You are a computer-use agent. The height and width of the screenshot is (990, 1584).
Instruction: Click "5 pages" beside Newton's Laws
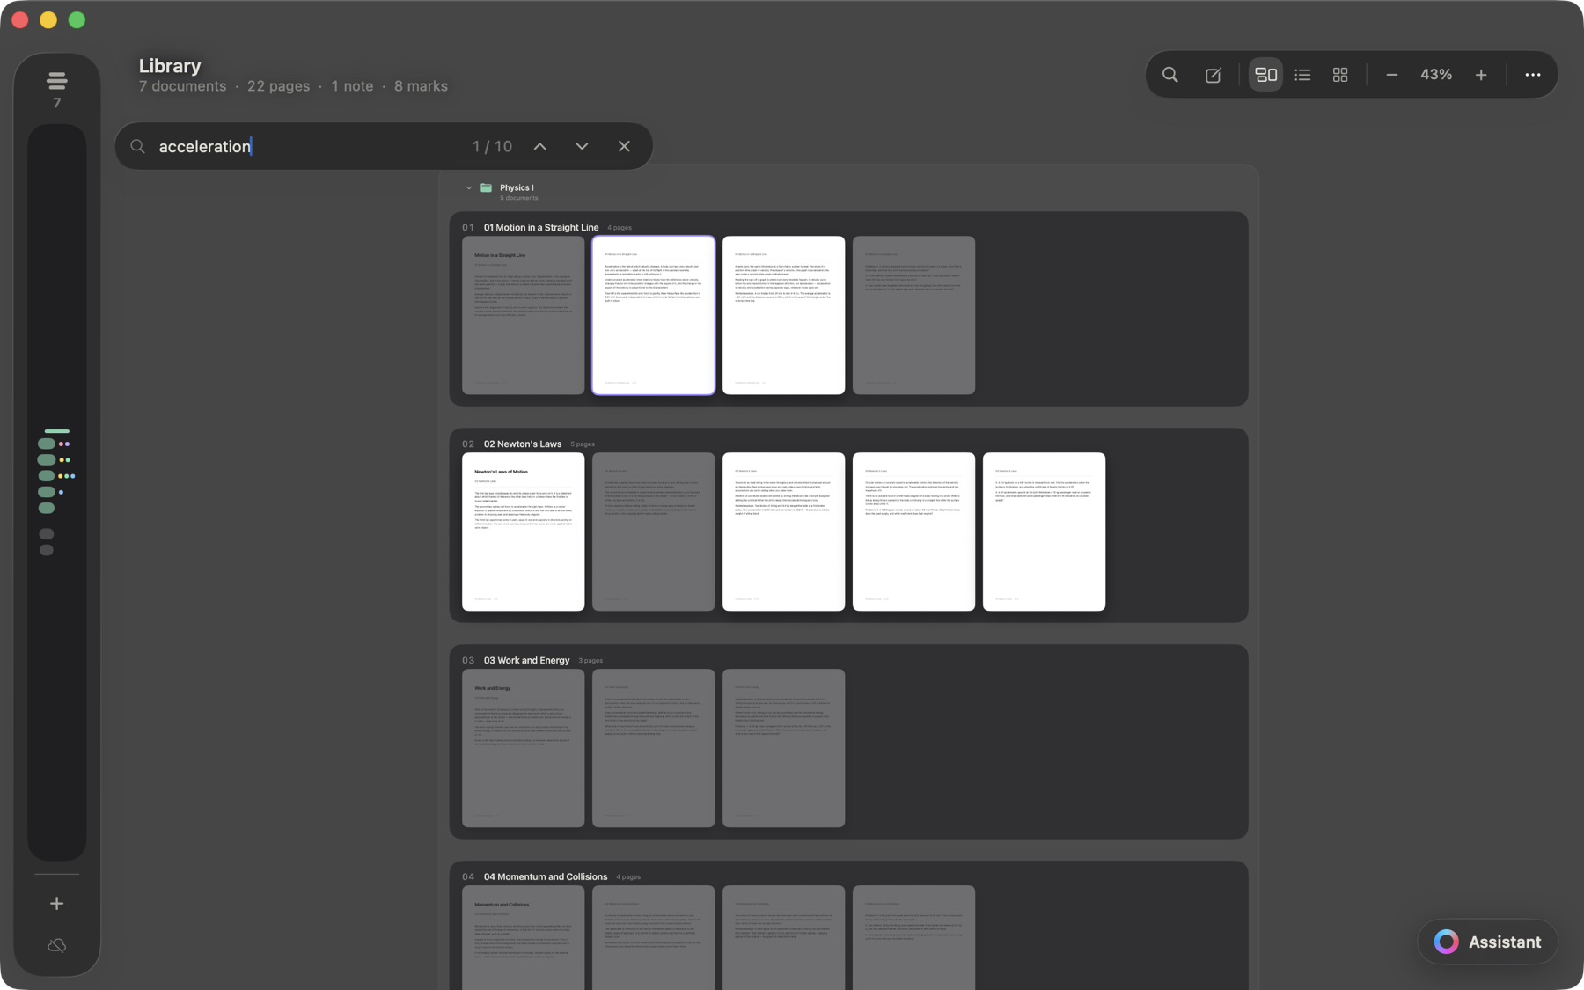[583, 444]
